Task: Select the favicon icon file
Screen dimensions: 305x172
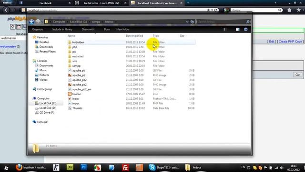Action: pos(77,94)
